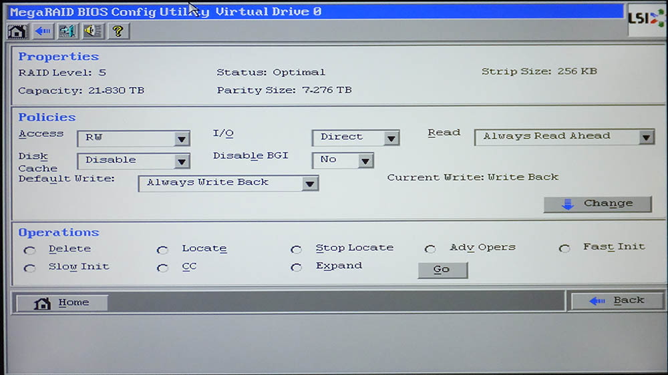Select the Adv Opers radio button
668x375 pixels.
430,249
